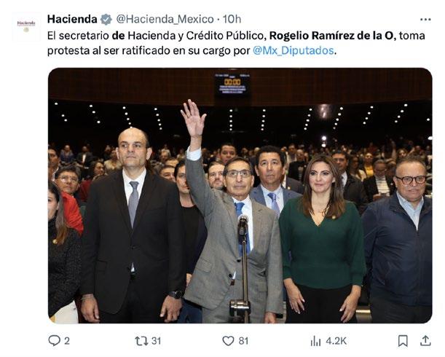This screenshot has height=357, width=445.
Task: Open the reply comment icon
Action: pyautogui.click(x=54, y=340)
